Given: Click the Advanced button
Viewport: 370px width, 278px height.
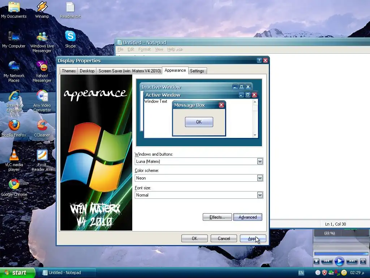Looking at the screenshot, I should click(x=248, y=217).
